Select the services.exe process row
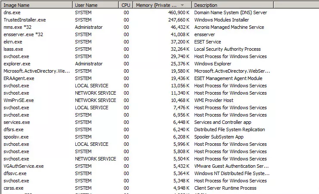 pyautogui.click(x=137, y=123)
